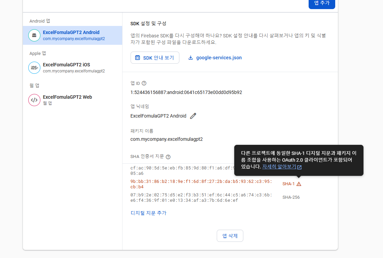Click the external link icon in tooltip
Image resolution: width=383 pixels, height=258 pixels.
[x=299, y=167]
